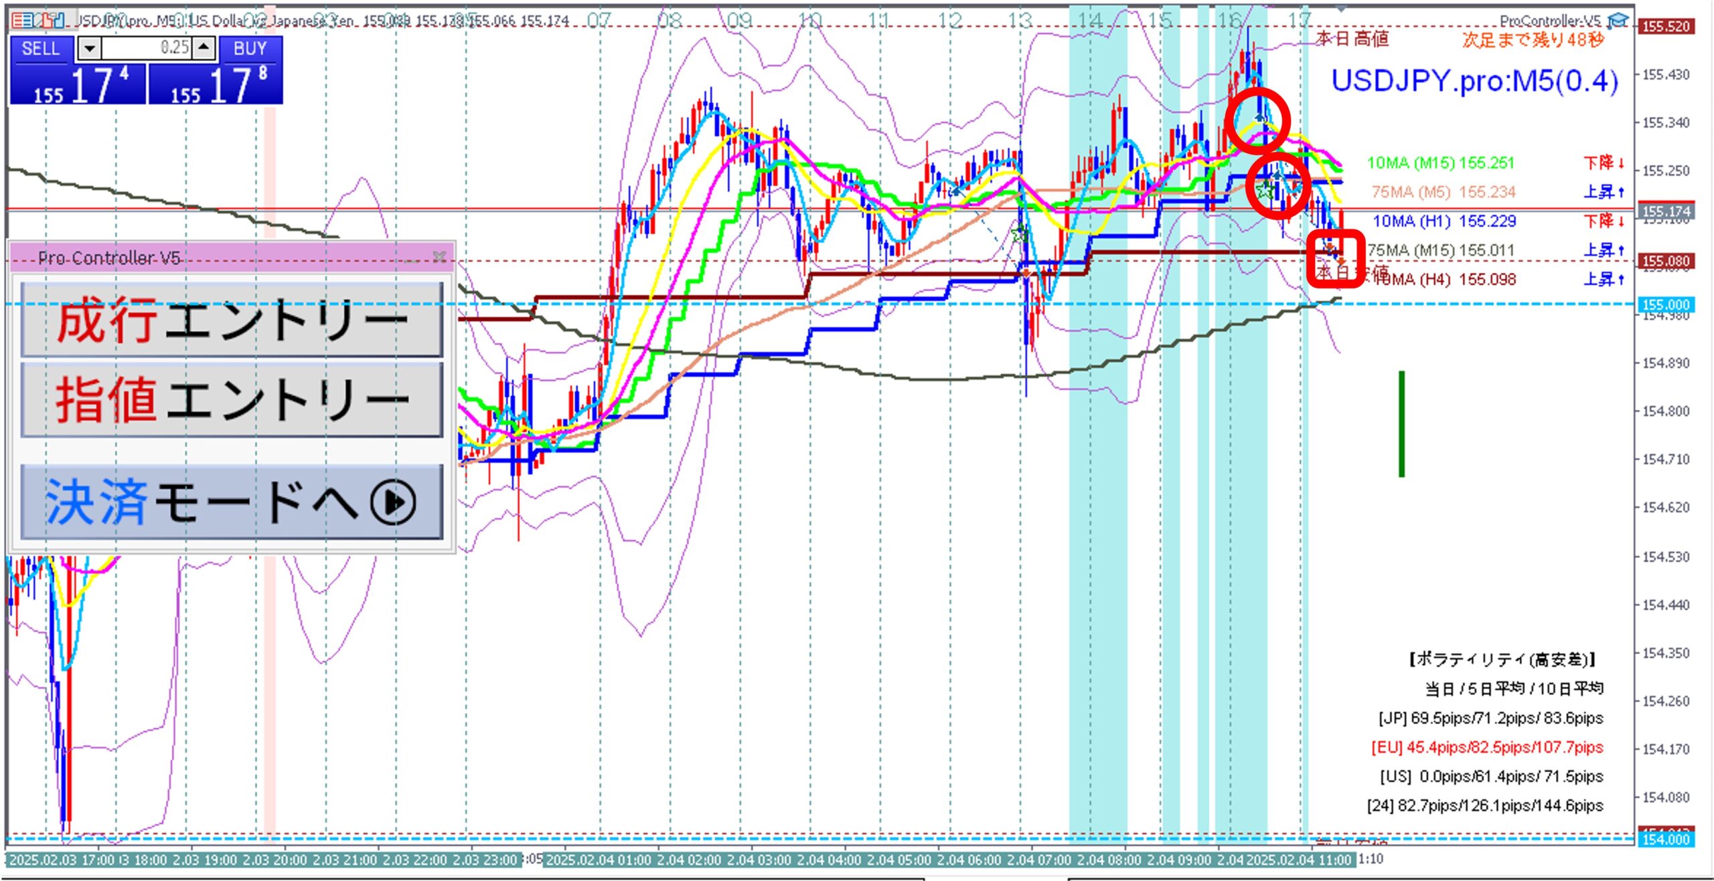The width and height of the screenshot is (1714, 881).
Task: Click the 155.080 price label on axis
Action: tap(1666, 261)
